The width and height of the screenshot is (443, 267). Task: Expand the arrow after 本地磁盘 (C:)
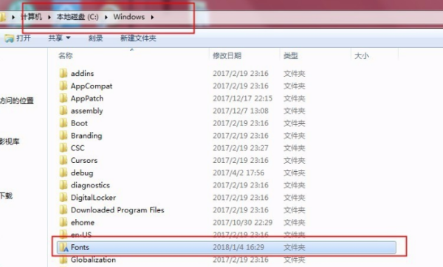(x=106, y=17)
